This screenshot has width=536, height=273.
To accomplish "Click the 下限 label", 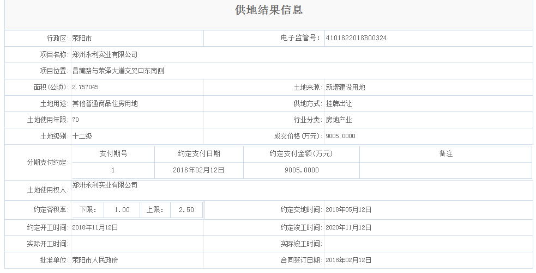I will [x=88, y=210].
